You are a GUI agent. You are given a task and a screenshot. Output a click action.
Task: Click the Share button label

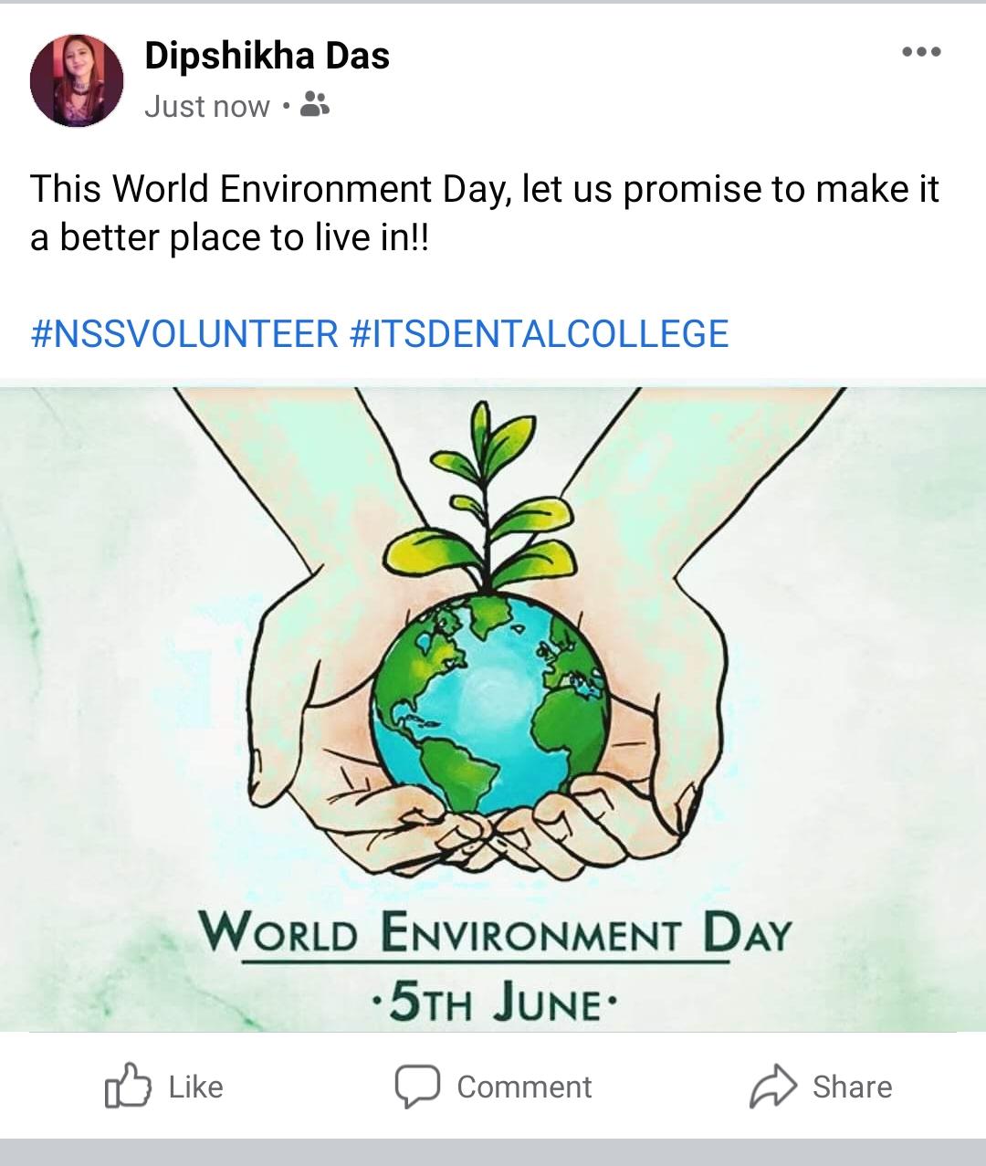852,1087
